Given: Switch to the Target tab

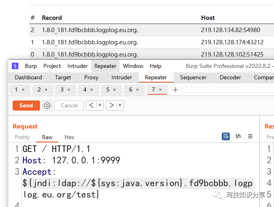Looking at the screenshot, I should 63,78.
